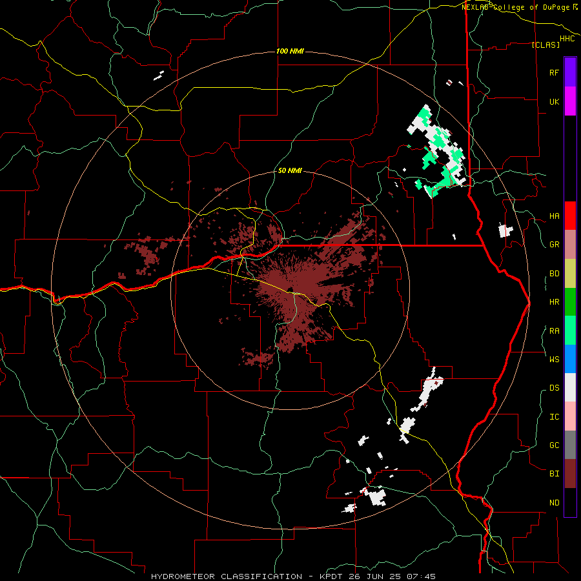Click the GR legend label
The width and height of the screenshot is (581, 581).
[554, 245]
